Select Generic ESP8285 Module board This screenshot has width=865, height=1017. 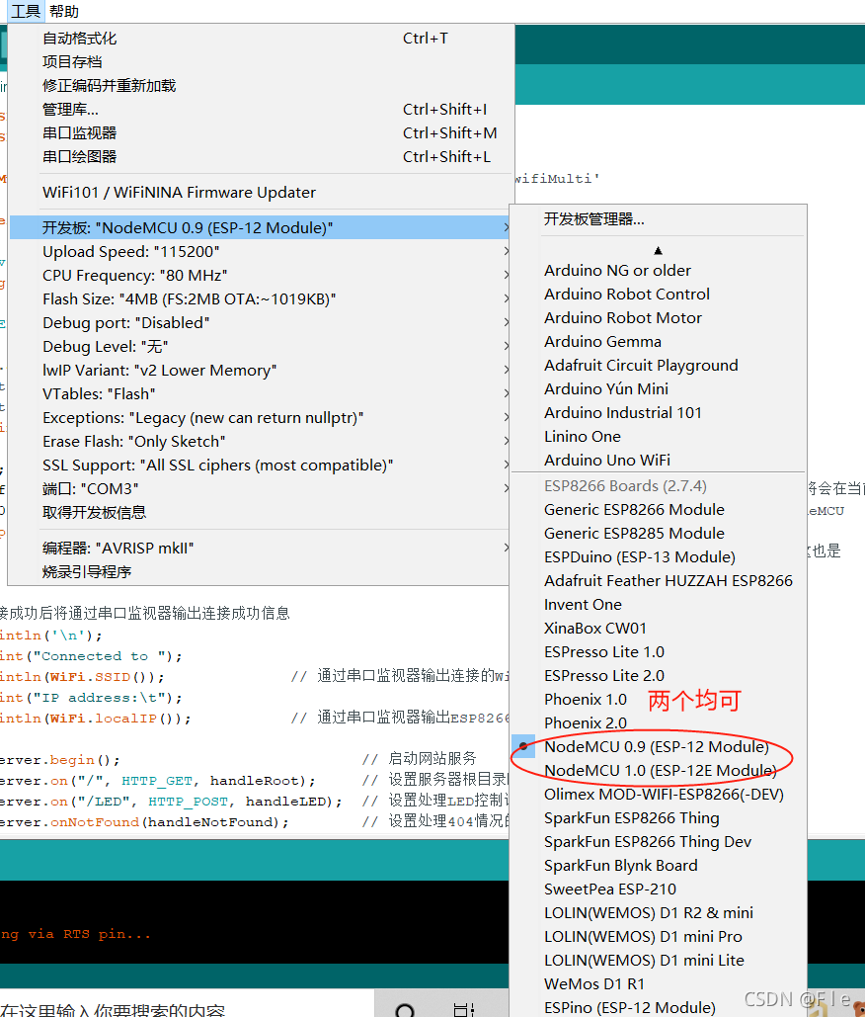(659, 534)
